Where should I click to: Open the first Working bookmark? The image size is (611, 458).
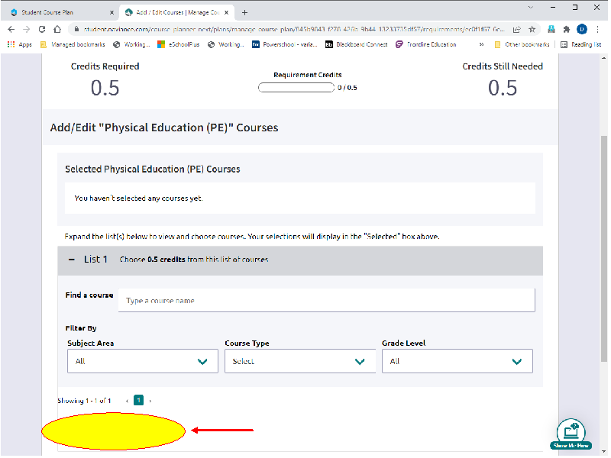click(x=131, y=44)
